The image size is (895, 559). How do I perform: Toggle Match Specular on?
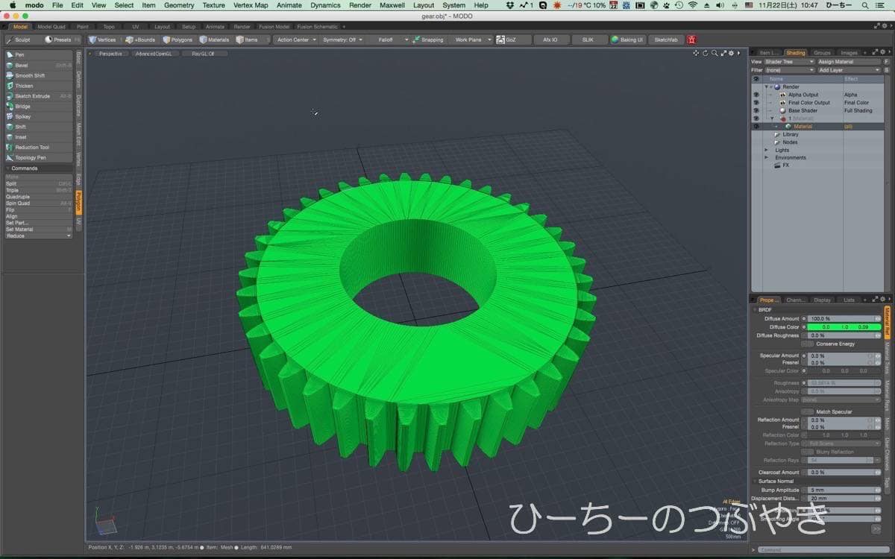[x=807, y=411]
